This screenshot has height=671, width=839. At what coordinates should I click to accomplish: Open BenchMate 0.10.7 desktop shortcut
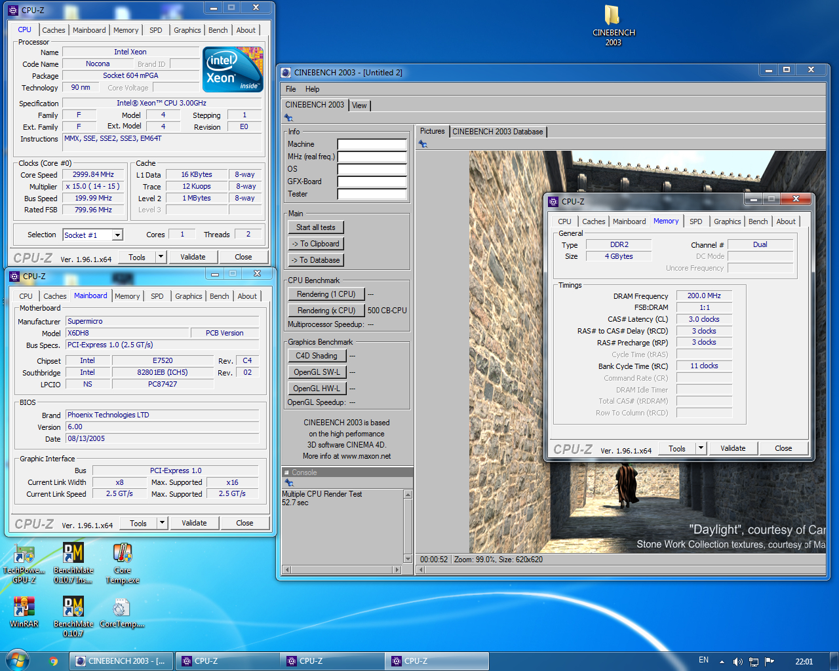point(73,617)
